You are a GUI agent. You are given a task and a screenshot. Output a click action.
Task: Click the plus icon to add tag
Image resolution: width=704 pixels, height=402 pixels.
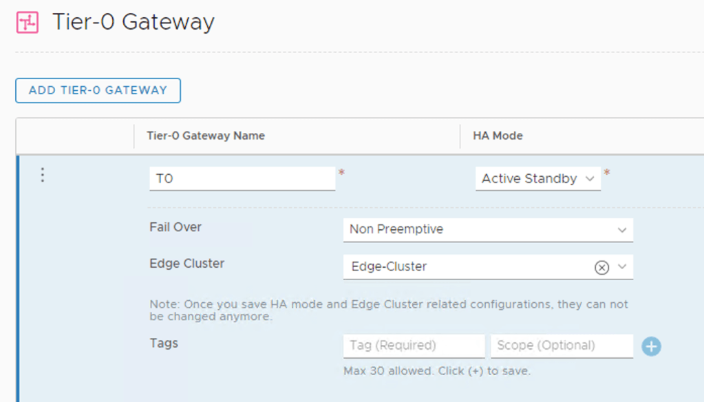[x=651, y=346]
